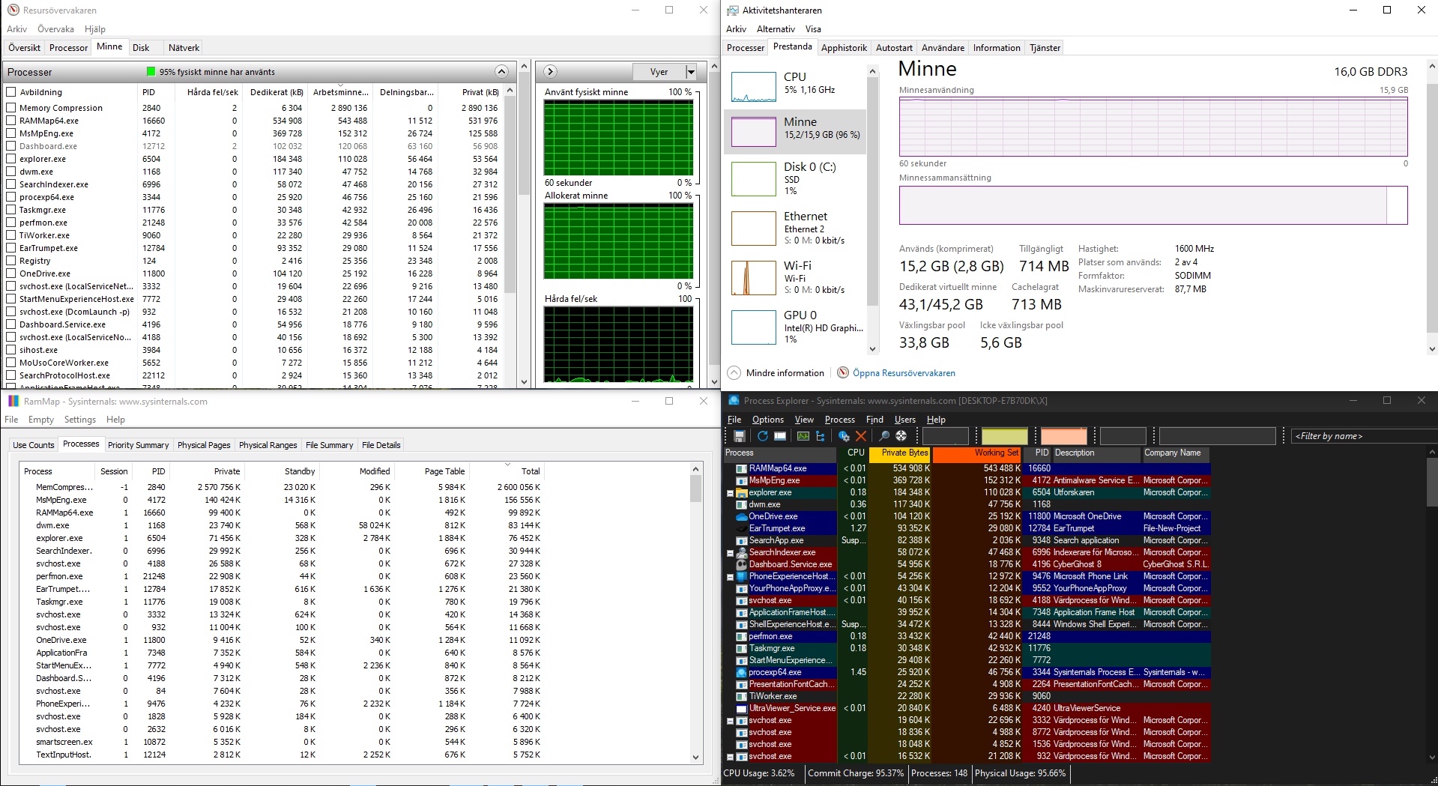Click the RamMap title bar icon

[13, 401]
